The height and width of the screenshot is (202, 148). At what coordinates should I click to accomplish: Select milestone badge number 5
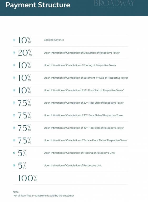(x=14, y=90)
